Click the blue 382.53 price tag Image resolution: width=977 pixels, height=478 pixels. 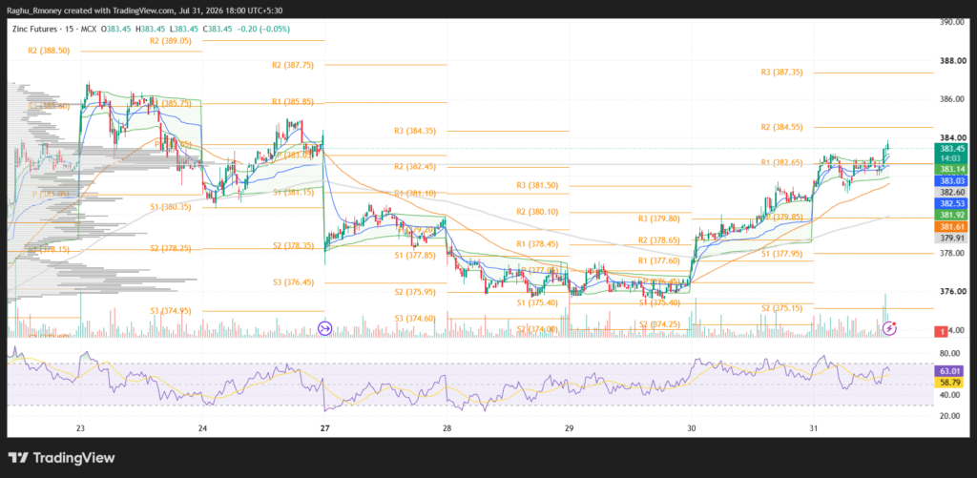pos(953,204)
